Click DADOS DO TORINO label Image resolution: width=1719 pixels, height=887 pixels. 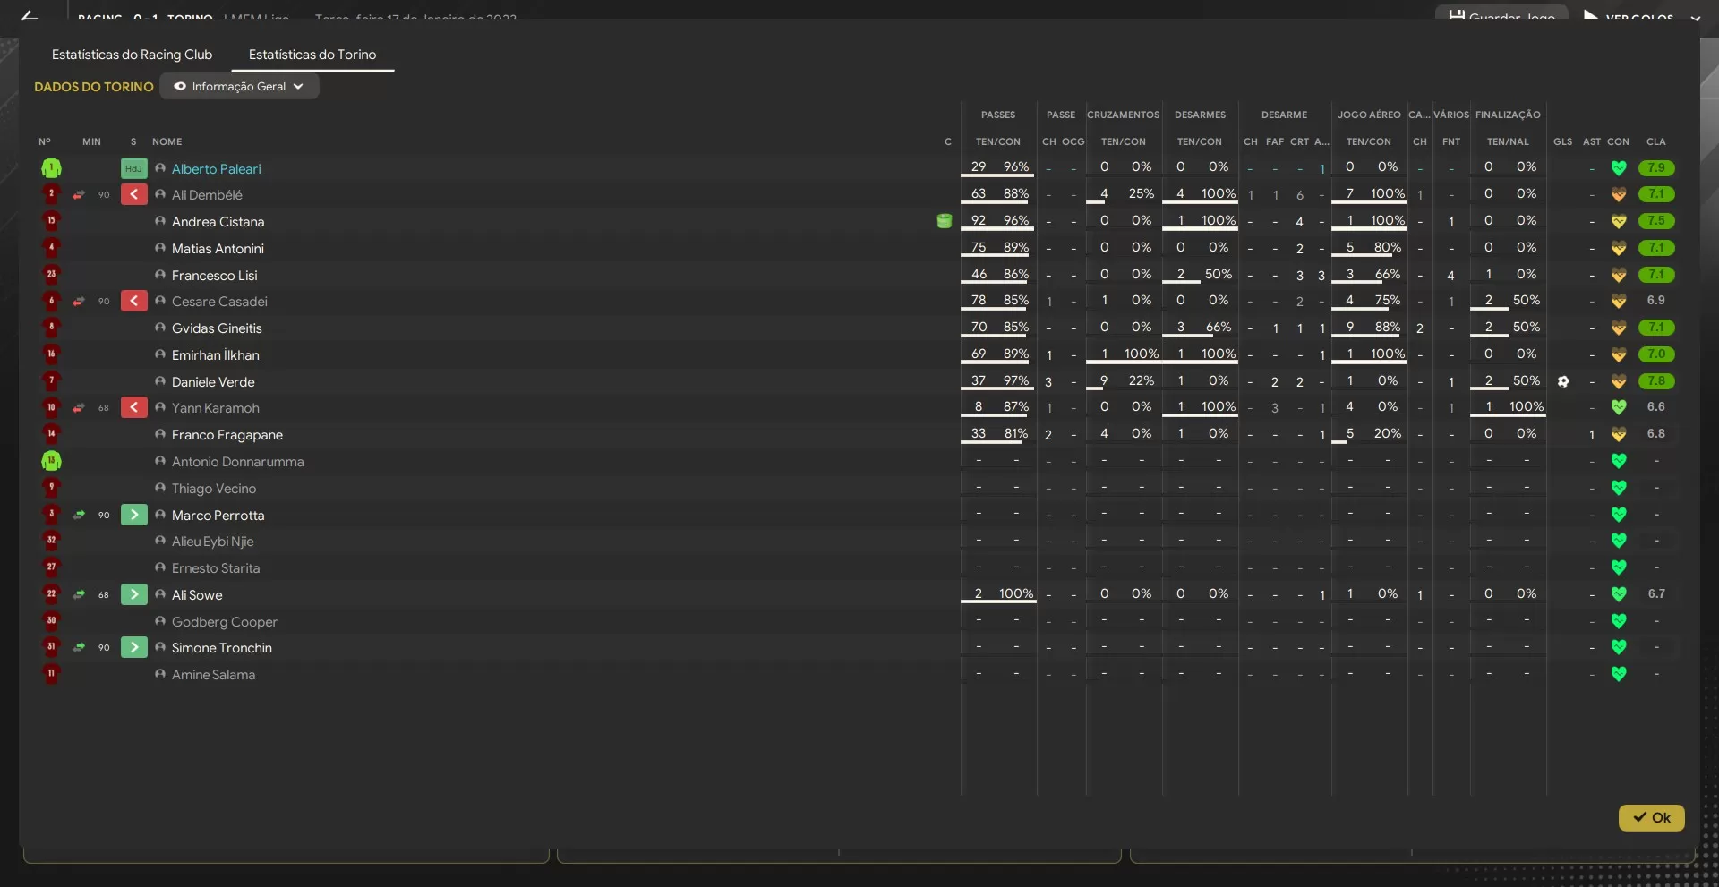tap(94, 87)
